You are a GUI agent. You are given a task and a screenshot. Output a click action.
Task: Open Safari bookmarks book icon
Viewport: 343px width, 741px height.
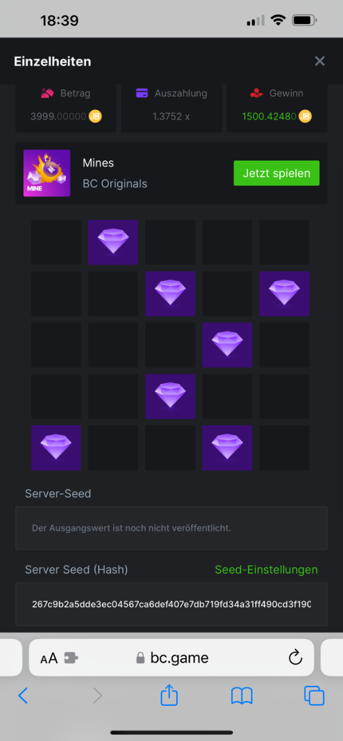point(242,696)
